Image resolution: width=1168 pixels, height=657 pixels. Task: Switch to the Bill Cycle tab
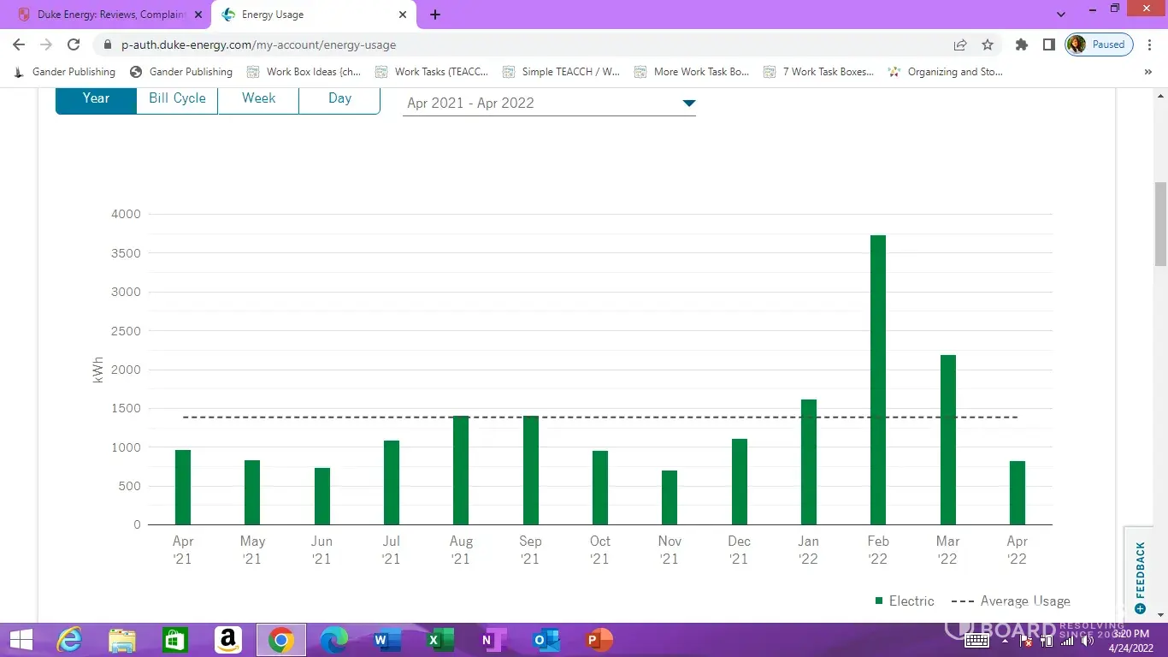tap(177, 98)
